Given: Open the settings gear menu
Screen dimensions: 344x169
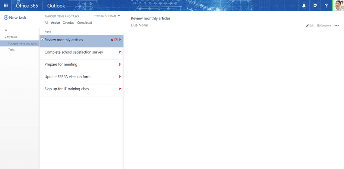Looking at the screenshot, I should point(315,5).
